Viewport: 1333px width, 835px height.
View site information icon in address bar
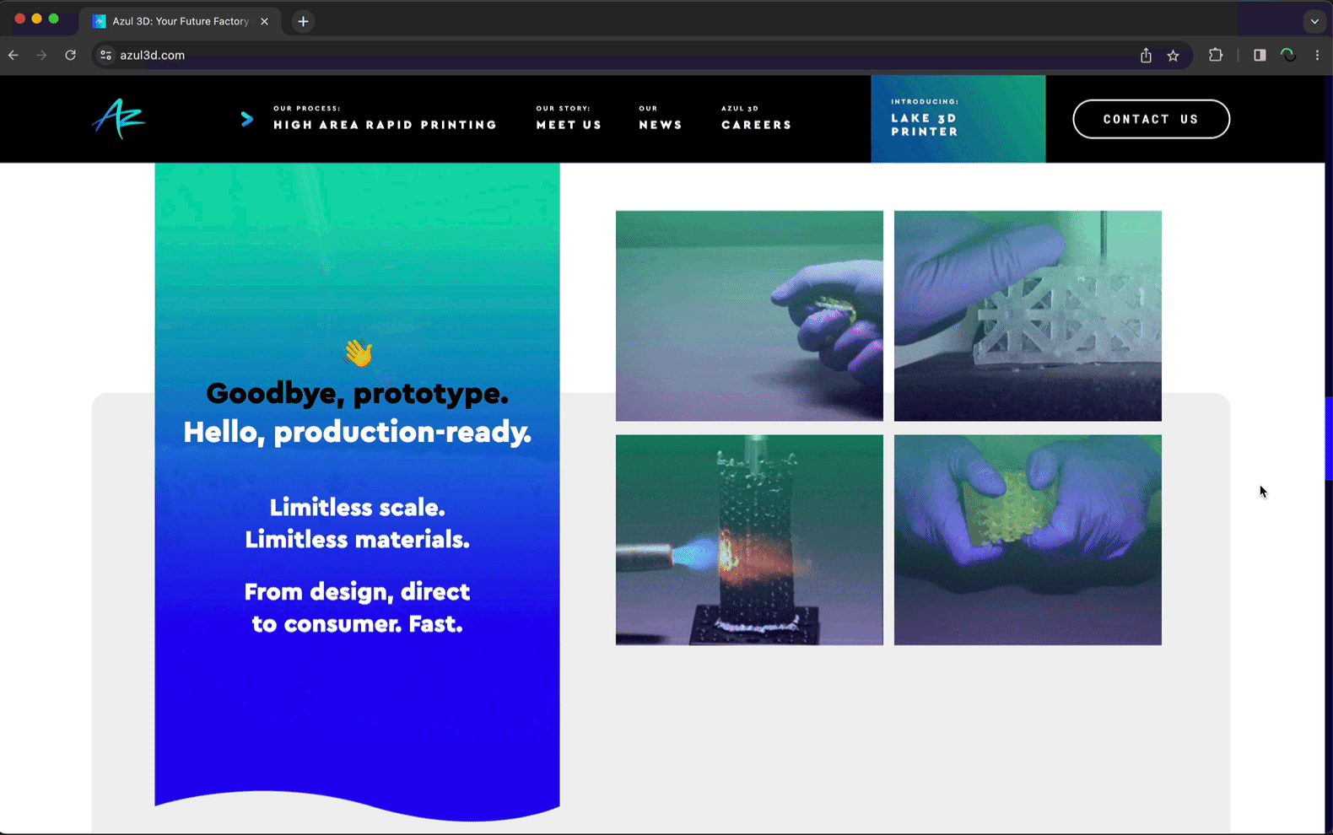coord(105,55)
